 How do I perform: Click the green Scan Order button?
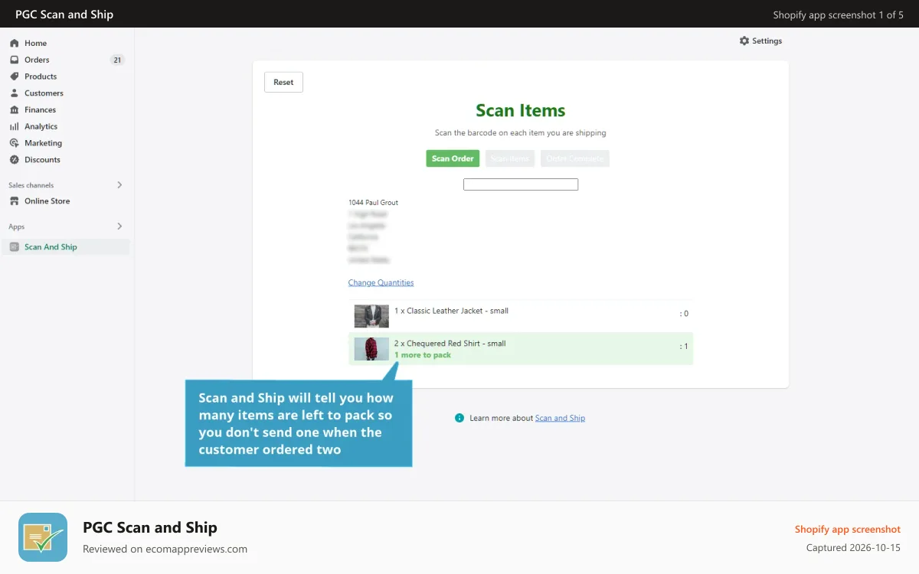click(453, 158)
